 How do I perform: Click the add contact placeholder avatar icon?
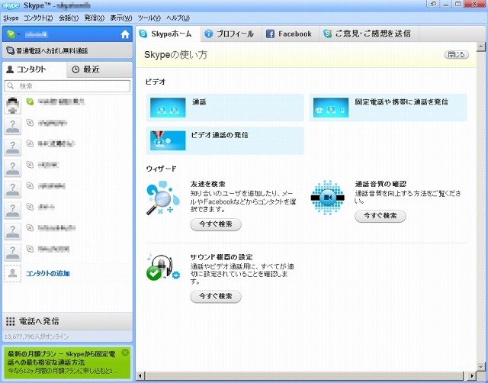(12, 273)
